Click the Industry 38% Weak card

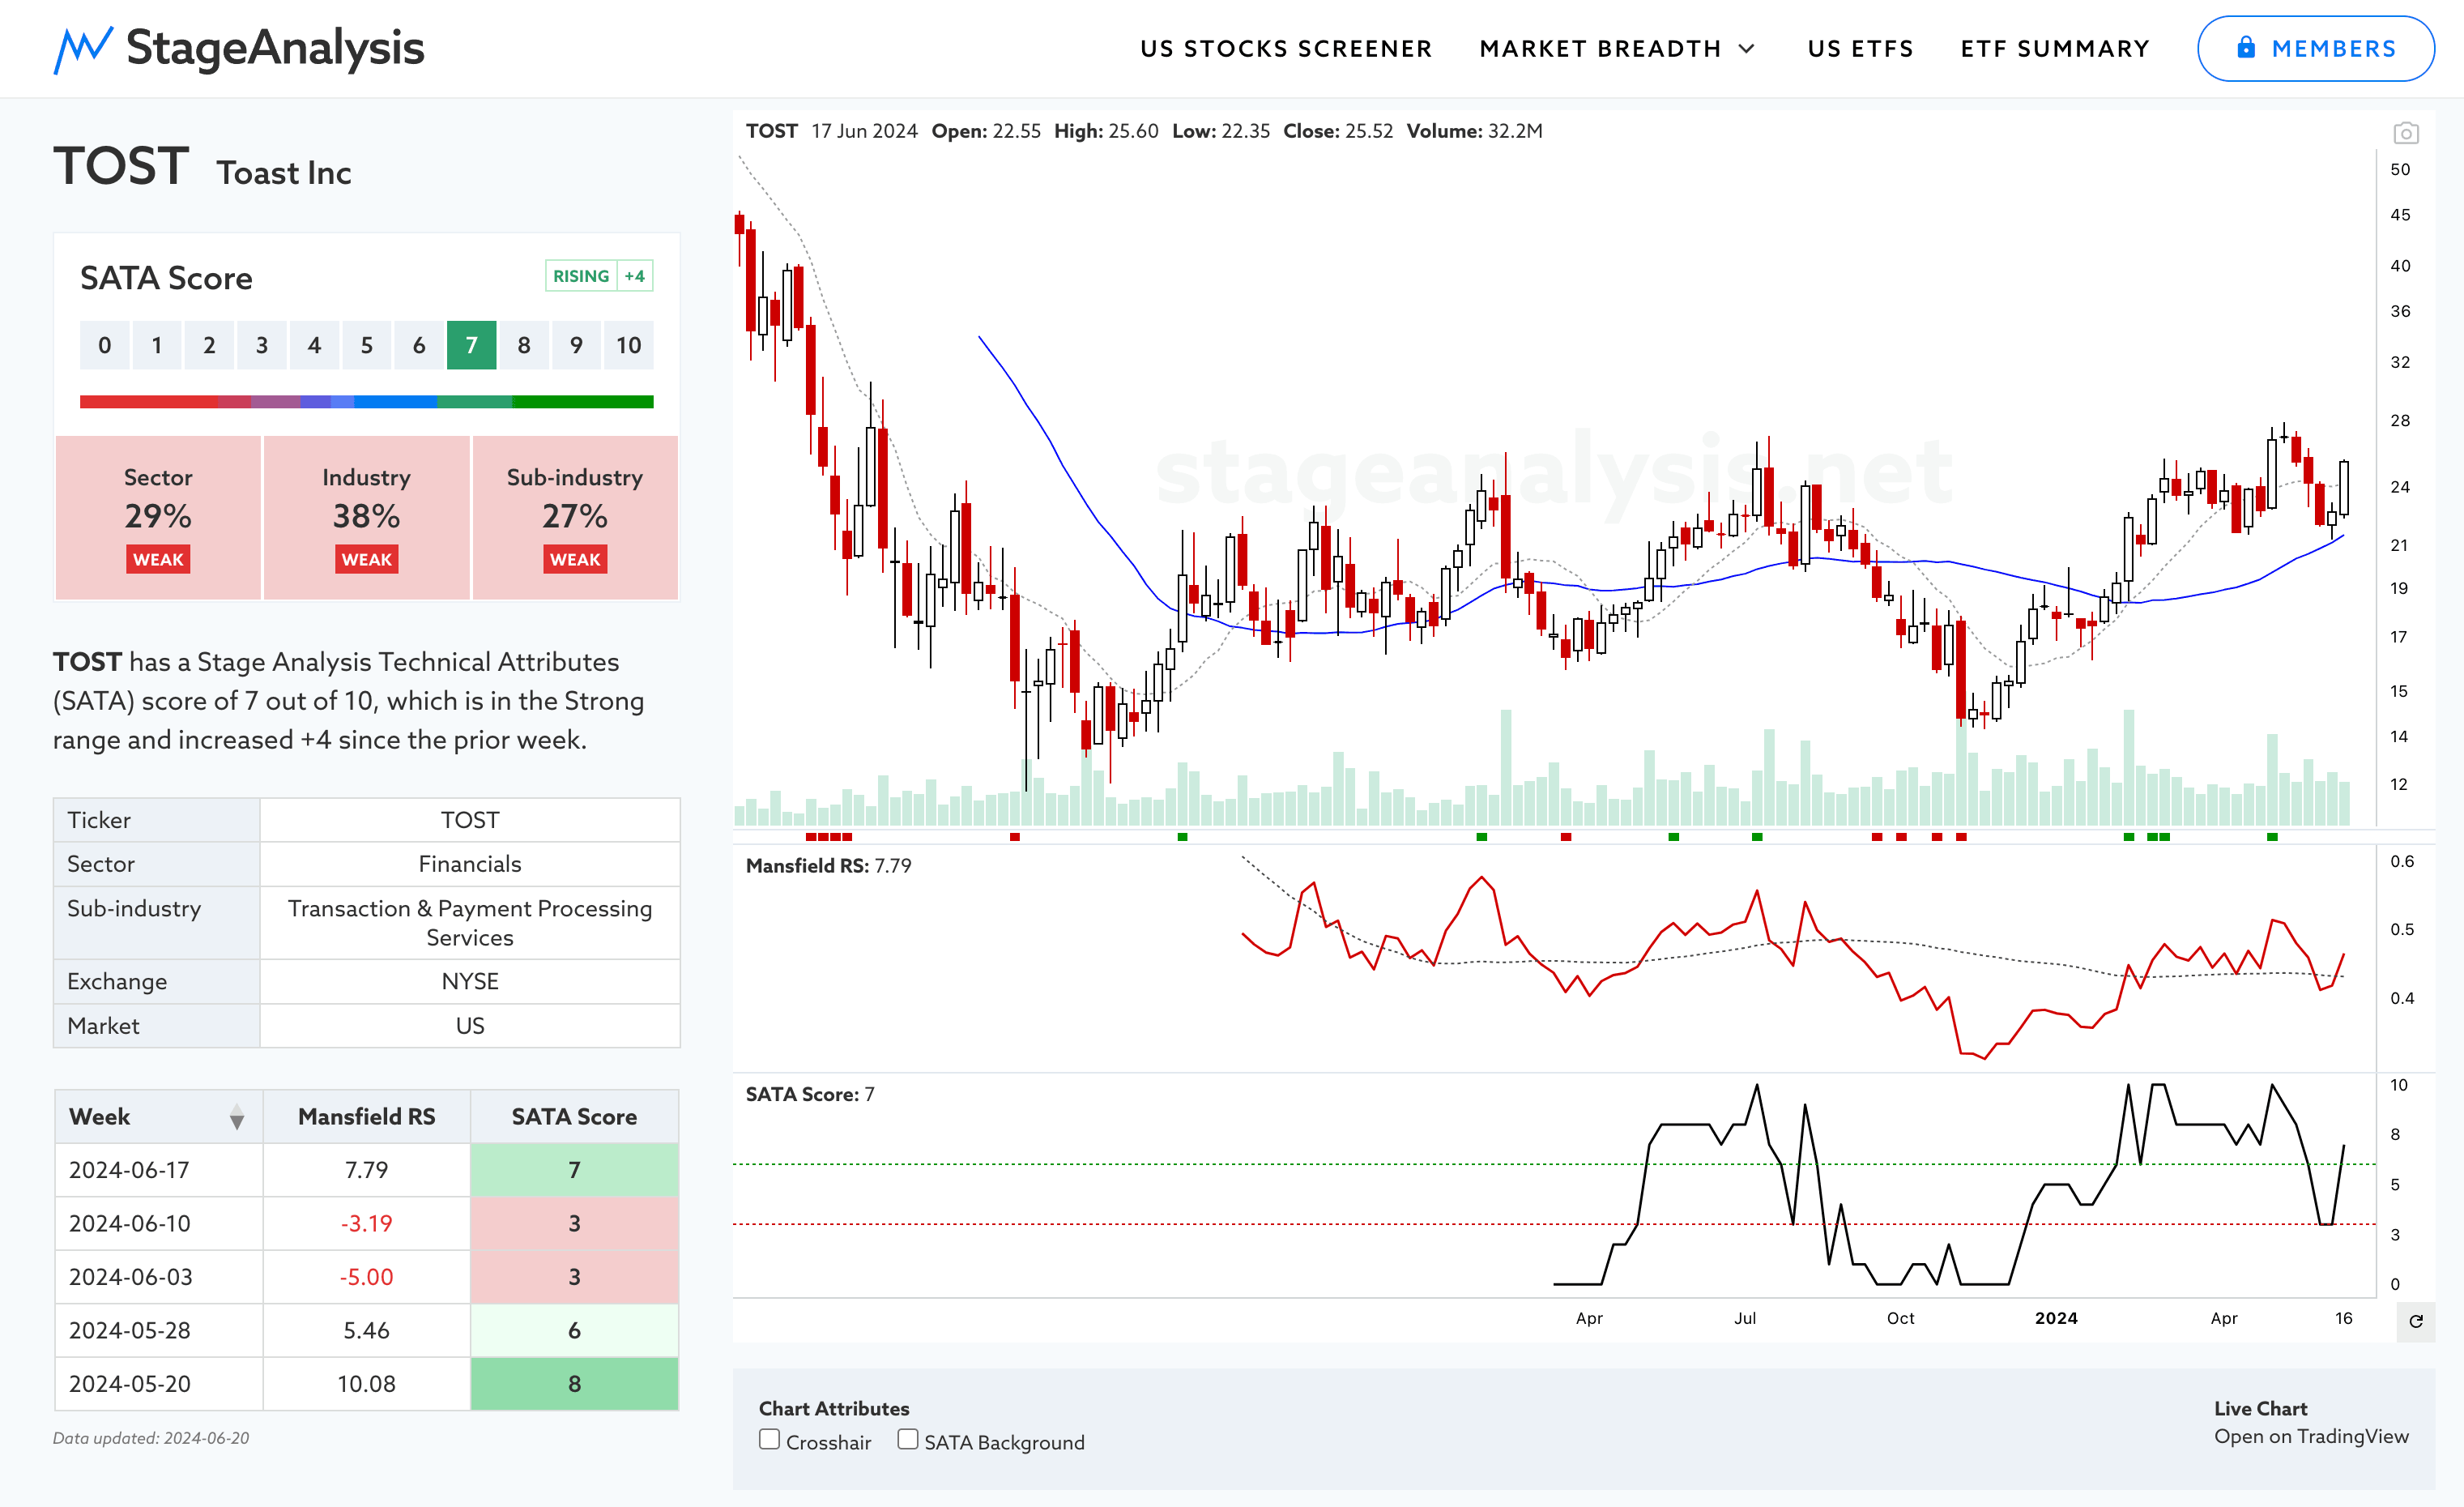click(x=366, y=518)
